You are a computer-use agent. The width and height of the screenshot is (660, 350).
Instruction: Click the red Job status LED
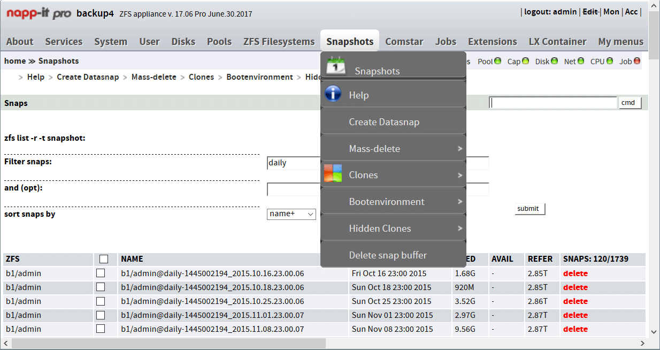pos(637,61)
